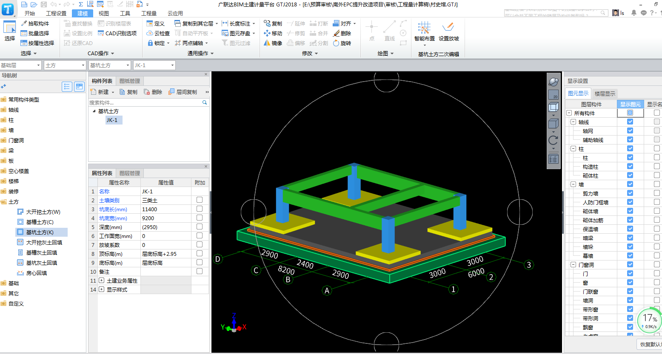Select the 镜像 mirror tool
The height and width of the screenshot is (354, 662).
273,43
